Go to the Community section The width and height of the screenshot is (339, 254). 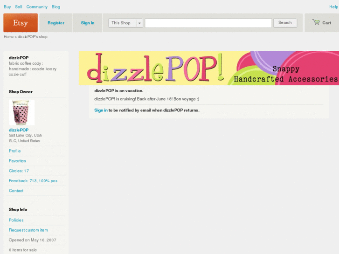[x=37, y=7]
